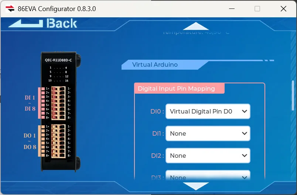This screenshot has height=195, width=297.
Task: Click the up arrow above settings panel
Action: pyautogui.click(x=196, y=27)
